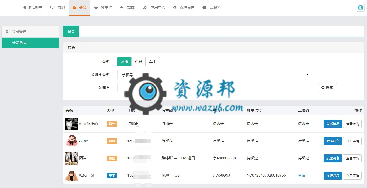Click 灯火阑珊的 avatar thumbnail
The width and height of the screenshot is (367, 188).
click(x=72, y=124)
